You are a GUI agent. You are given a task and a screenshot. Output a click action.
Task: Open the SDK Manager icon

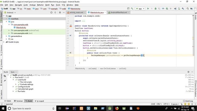pyautogui.click(x=183, y=9)
